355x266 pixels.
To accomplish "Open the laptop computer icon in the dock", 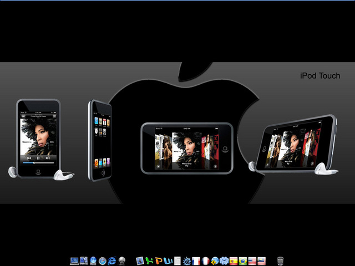I will tap(74, 261).
